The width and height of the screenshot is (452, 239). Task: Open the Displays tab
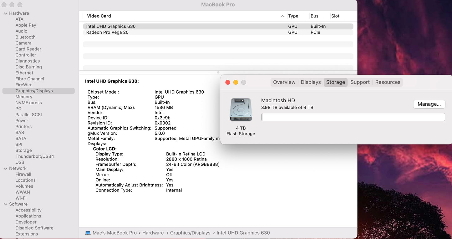click(311, 82)
